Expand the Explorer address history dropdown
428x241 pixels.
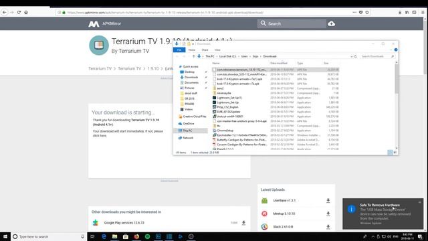point(351,56)
